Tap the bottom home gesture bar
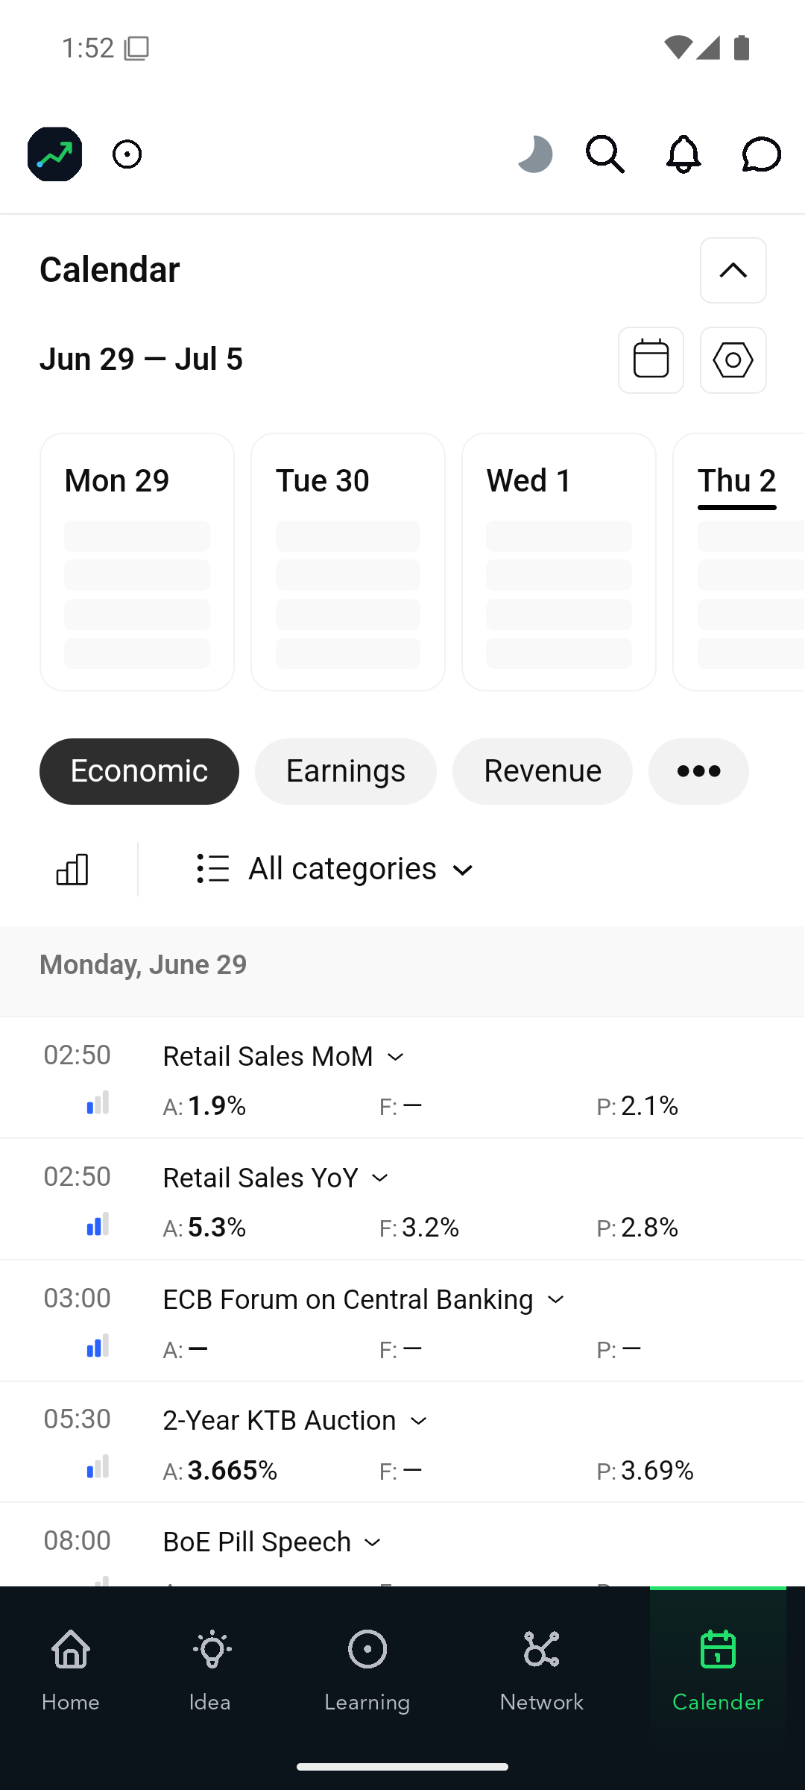The height and width of the screenshot is (1790, 805). pos(402,1766)
